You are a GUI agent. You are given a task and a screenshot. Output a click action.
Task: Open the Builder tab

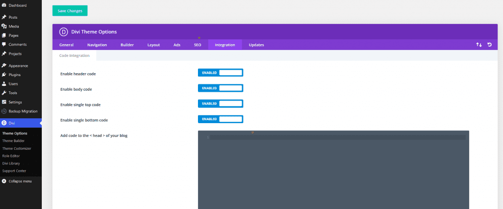pyautogui.click(x=127, y=45)
